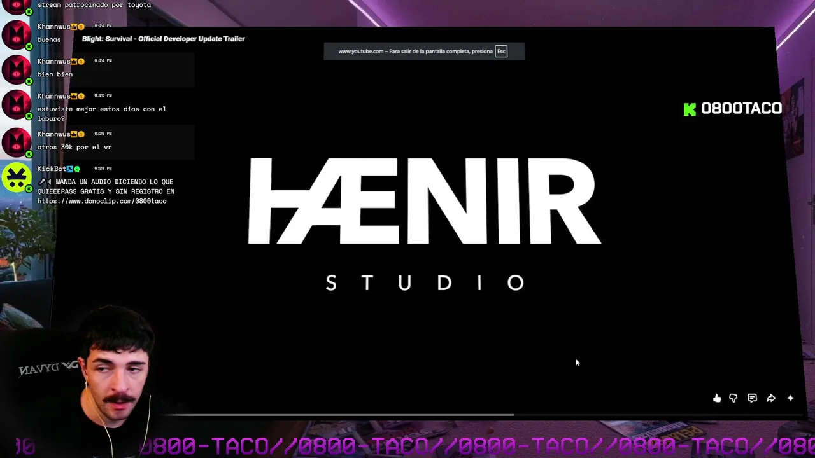Open the donoclip.com/0800taco link in chat
Screen dimensions: 815x458
tap(102, 201)
